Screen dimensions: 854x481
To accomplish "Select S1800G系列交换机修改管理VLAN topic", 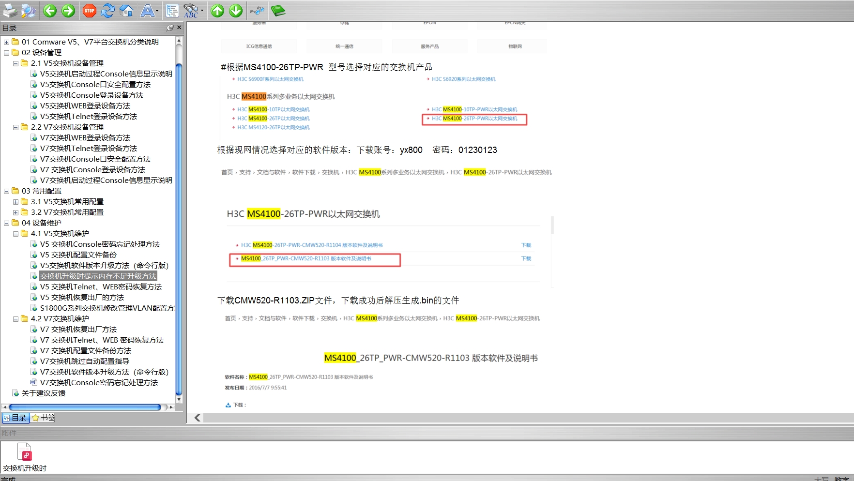I will (x=107, y=308).
